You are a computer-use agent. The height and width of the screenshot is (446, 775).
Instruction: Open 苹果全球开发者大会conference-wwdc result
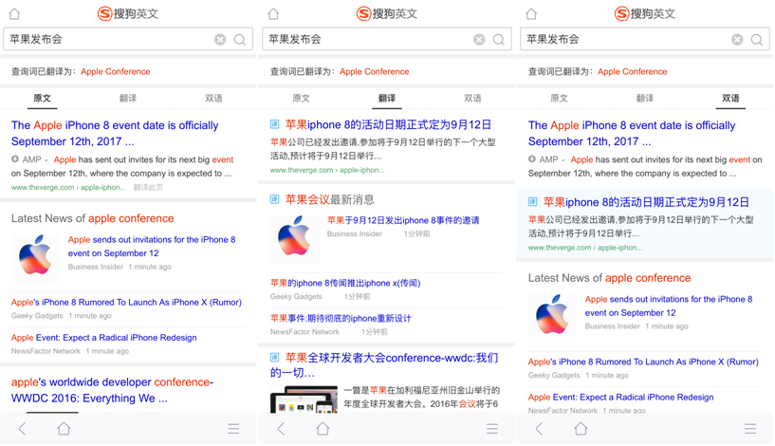tap(384, 365)
